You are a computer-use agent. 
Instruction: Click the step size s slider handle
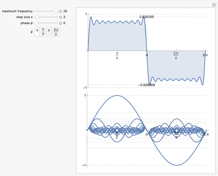point(37,17)
